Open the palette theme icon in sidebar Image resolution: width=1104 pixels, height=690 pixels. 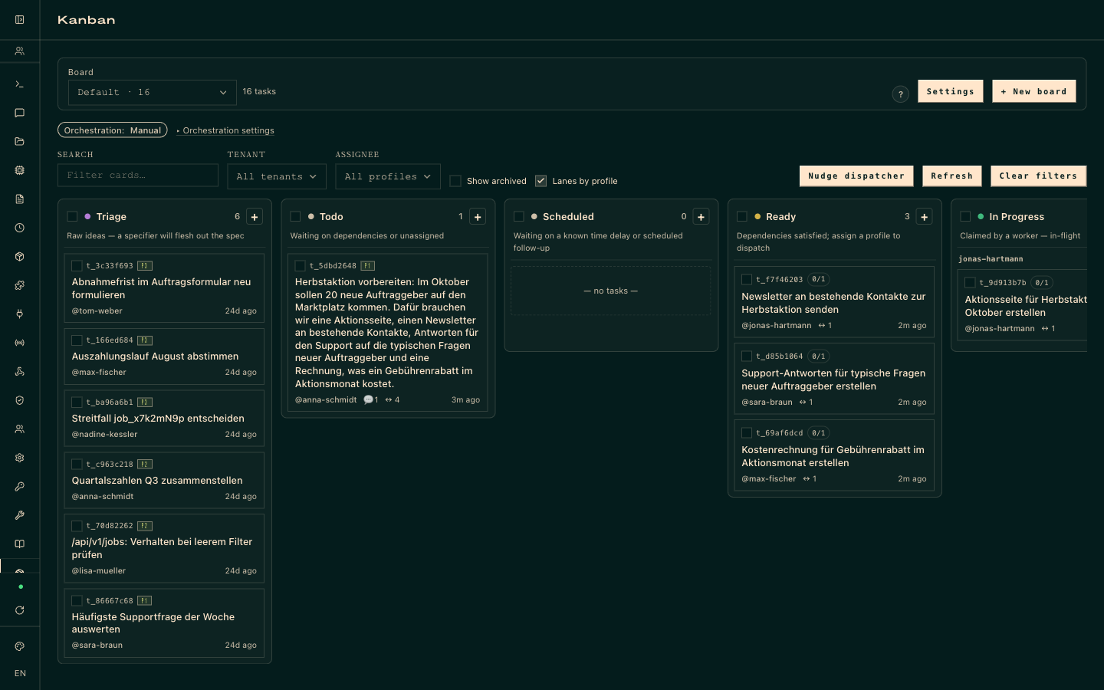click(x=20, y=646)
